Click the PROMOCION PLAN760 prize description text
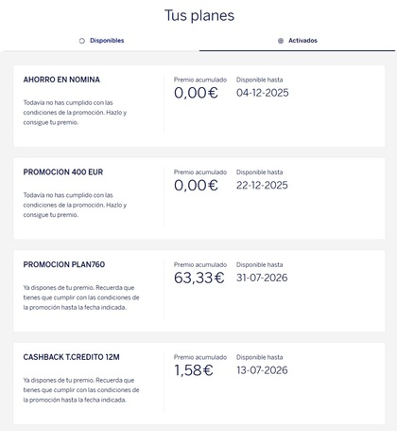Screen dimensions: 397x431 click(x=81, y=297)
